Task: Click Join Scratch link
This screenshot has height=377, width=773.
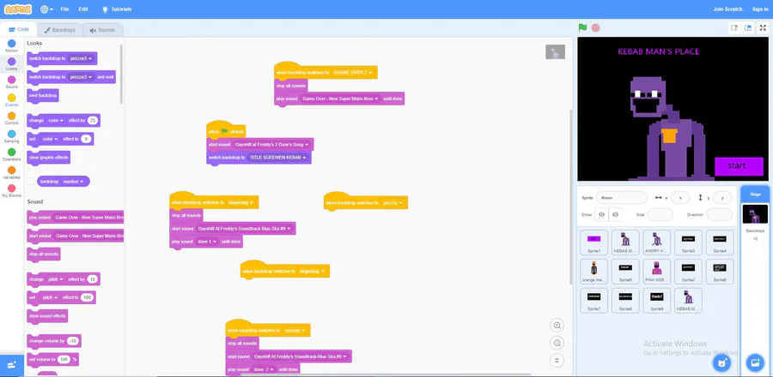Action: pos(727,9)
